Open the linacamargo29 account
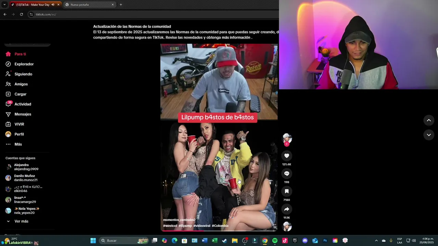The width and height of the screenshot is (438, 246). click(x=21, y=200)
